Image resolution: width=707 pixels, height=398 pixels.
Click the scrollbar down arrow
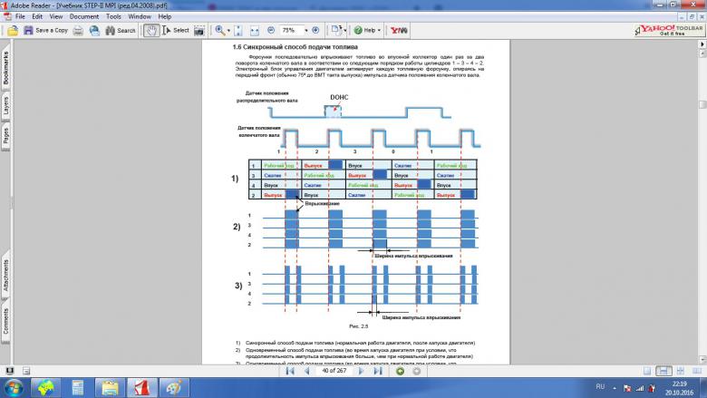click(x=702, y=360)
